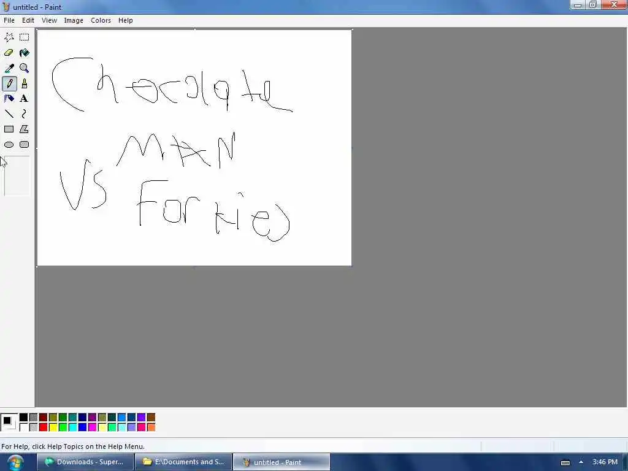The image size is (628, 471).
Task: Select the lime green palette swatch
Action: coord(63,427)
